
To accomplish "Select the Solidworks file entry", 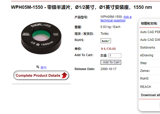I will pyautogui.click(x=148, y=48).
